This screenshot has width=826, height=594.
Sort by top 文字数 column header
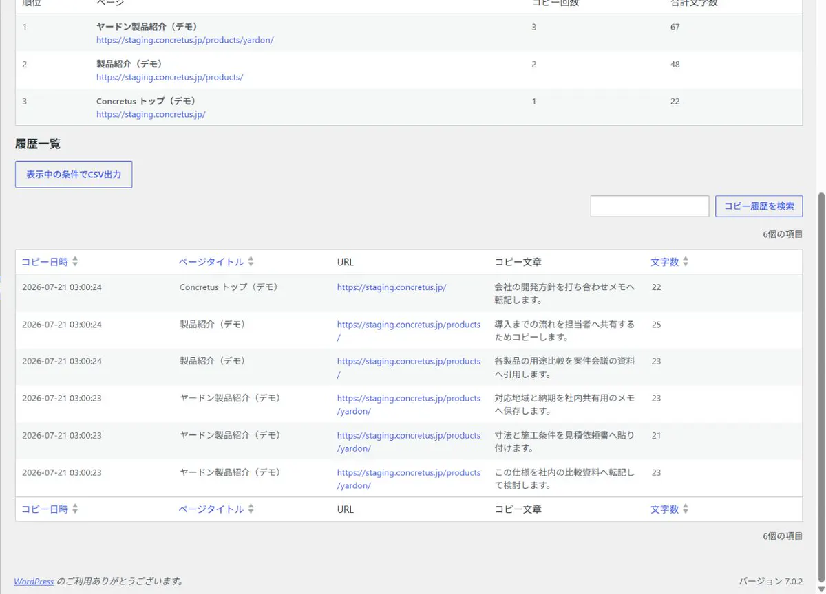click(x=665, y=262)
